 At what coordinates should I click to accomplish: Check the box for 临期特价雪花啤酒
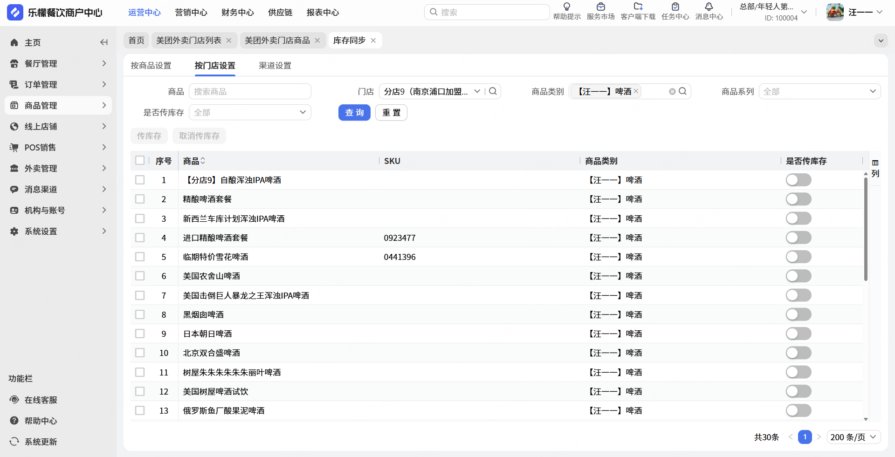[140, 257]
